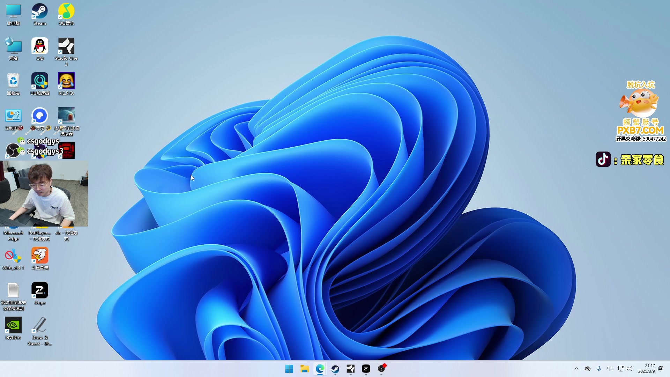
Task: Click the microphone icon in system tray
Action: pyautogui.click(x=599, y=369)
